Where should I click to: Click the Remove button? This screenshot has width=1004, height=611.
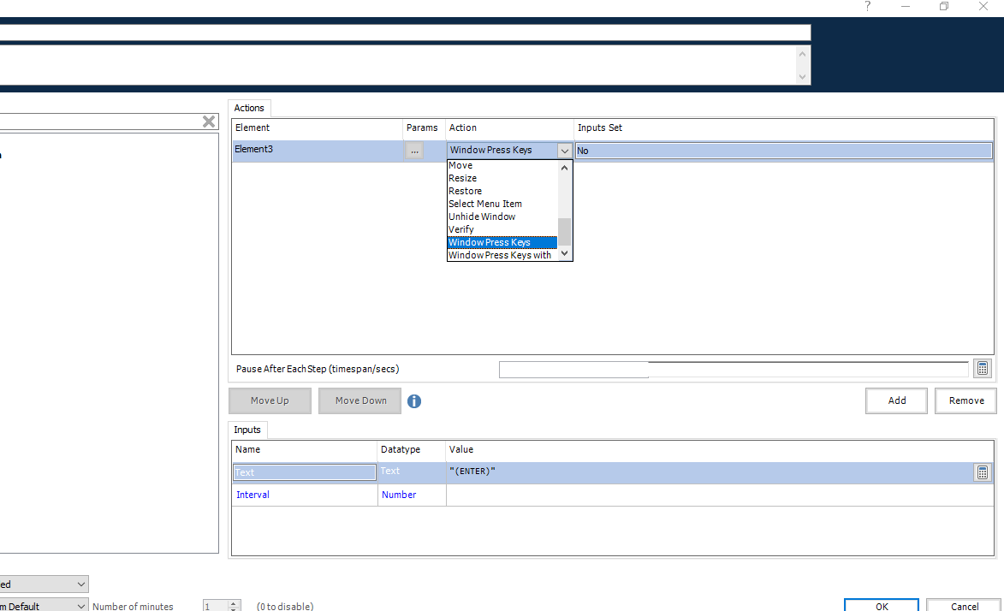tap(965, 400)
